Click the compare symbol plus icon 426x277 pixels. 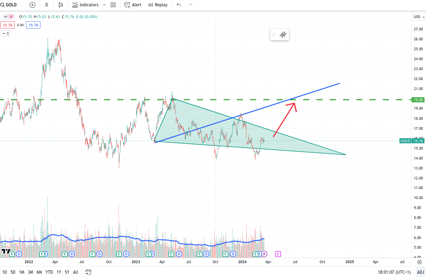coord(32,5)
